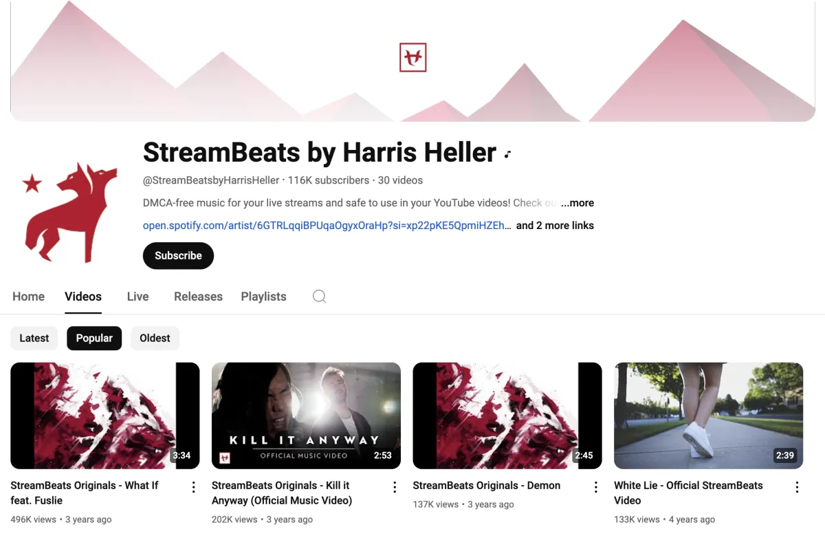Image resolution: width=825 pixels, height=538 pixels.
Task: Open the Releases tab
Action: (198, 297)
